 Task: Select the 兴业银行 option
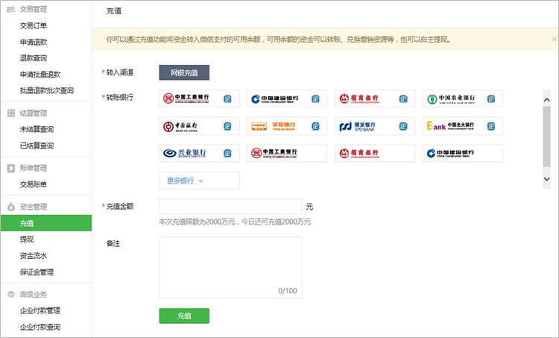199,153
